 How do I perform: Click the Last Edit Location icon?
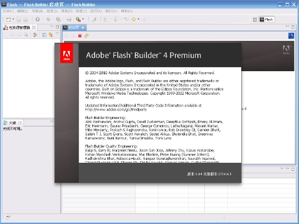click(x=127, y=19)
